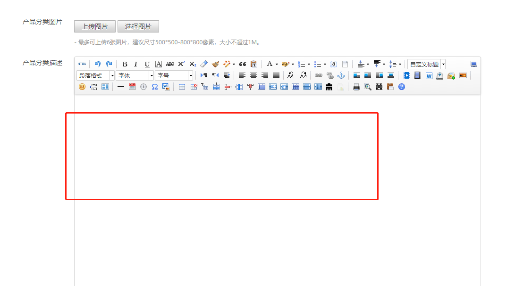Click the eraser clear formatting icon

click(204, 64)
